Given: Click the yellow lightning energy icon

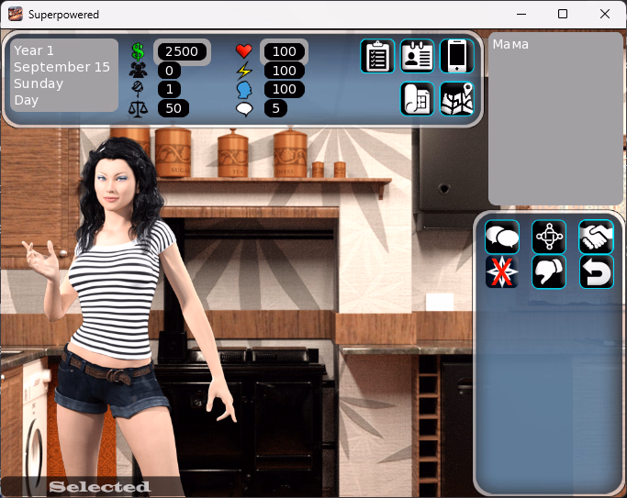Looking at the screenshot, I should tap(243, 71).
